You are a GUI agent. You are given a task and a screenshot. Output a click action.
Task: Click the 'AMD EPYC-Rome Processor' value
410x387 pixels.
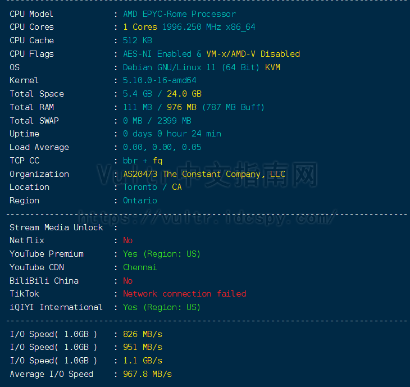pos(179,14)
